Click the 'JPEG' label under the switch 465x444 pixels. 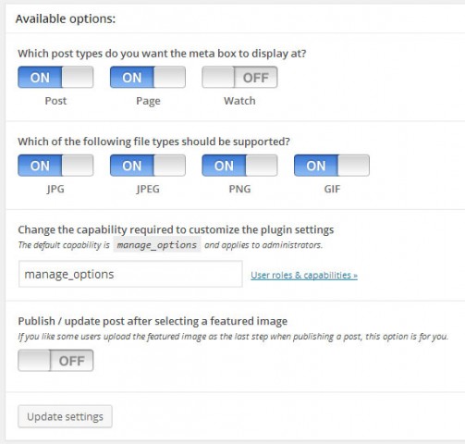(x=148, y=189)
